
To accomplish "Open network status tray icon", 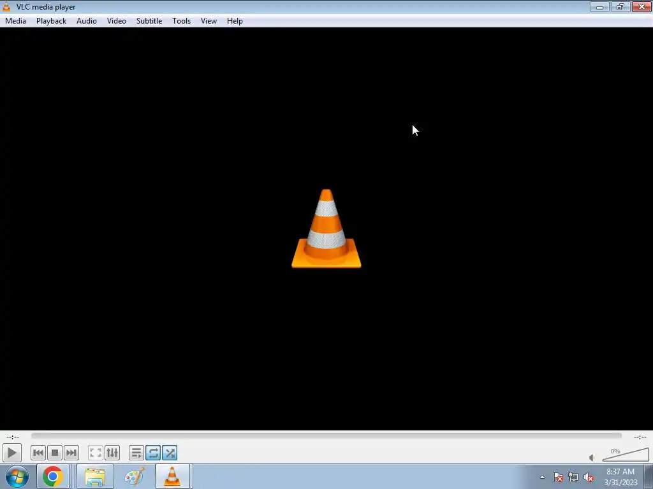I will click(573, 477).
